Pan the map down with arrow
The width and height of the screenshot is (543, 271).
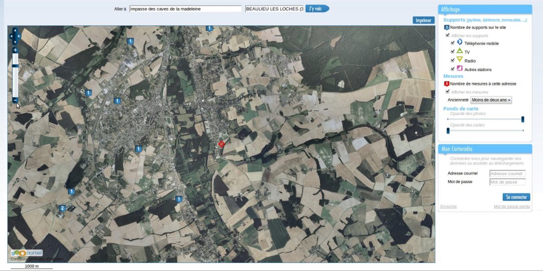(x=15, y=42)
